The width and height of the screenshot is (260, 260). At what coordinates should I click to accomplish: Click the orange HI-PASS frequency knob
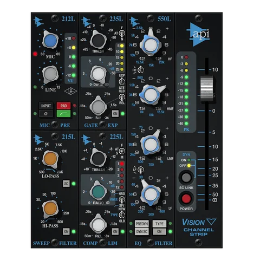pyautogui.click(x=50, y=209)
